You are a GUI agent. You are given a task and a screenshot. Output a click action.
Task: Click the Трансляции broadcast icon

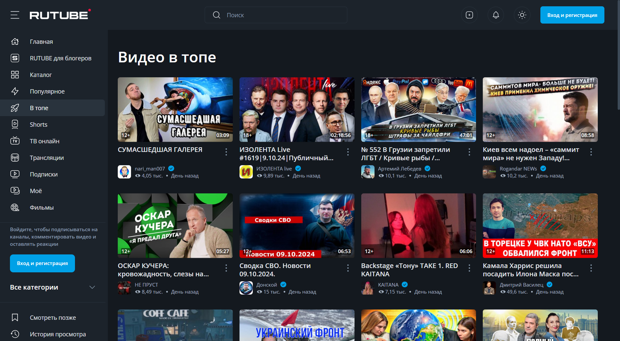pyautogui.click(x=15, y=158)
